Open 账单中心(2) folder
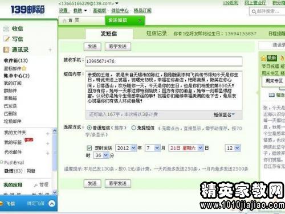 pos(17,76)
